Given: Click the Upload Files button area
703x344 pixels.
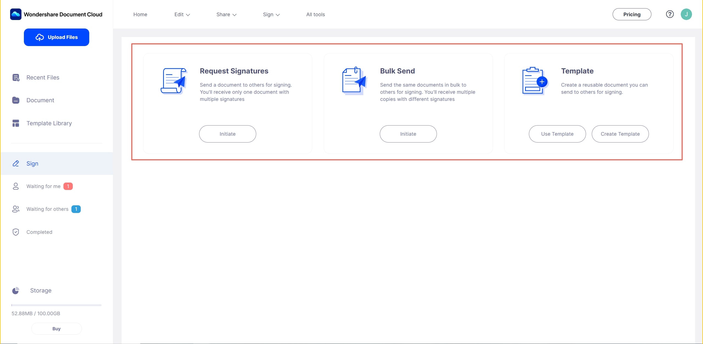Looking at the screenshot, I should pyautogui.click(x=57, y=37).
